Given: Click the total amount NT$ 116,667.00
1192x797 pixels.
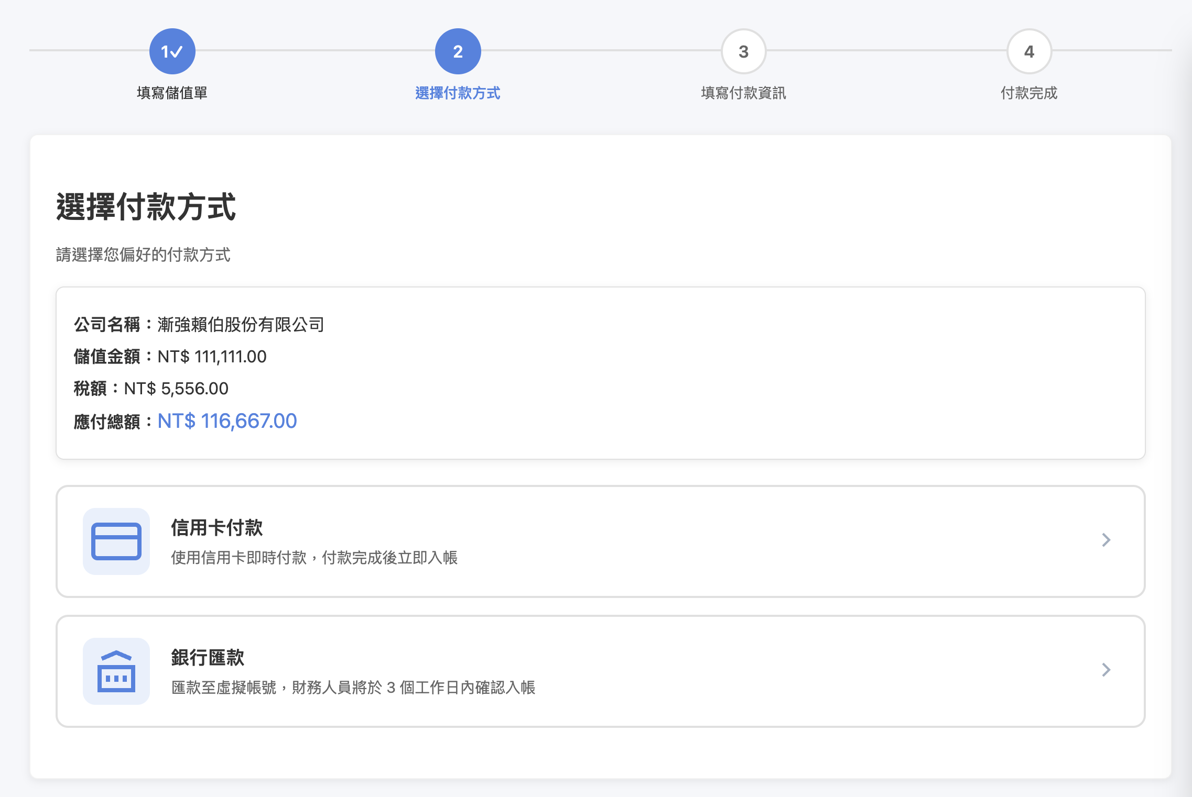Looking at the screenshot, I should pos(227,421).
